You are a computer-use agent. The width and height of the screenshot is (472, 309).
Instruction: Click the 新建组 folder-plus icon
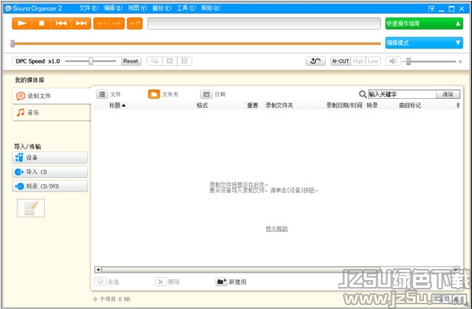pos(221,282)
